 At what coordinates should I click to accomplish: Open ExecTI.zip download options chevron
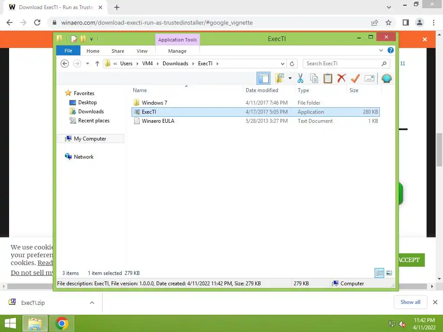[x=92, y=303]
